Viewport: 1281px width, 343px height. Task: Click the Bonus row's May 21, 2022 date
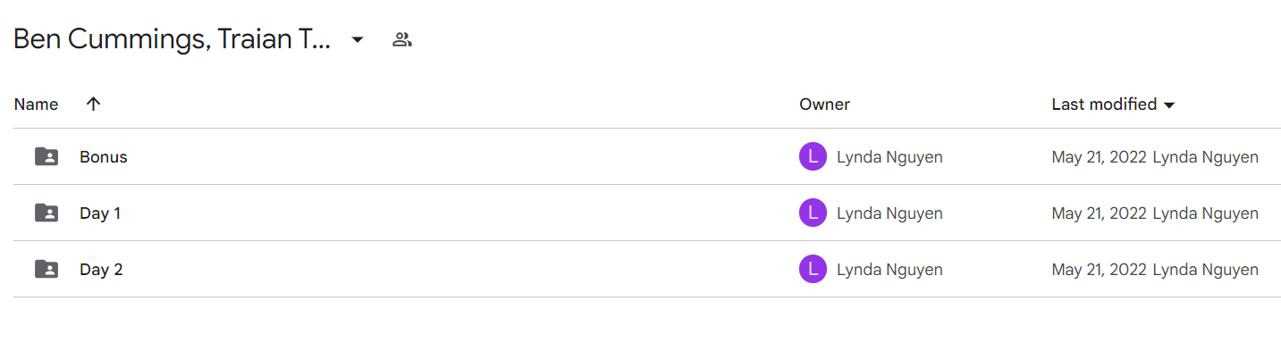[1099, 157]
